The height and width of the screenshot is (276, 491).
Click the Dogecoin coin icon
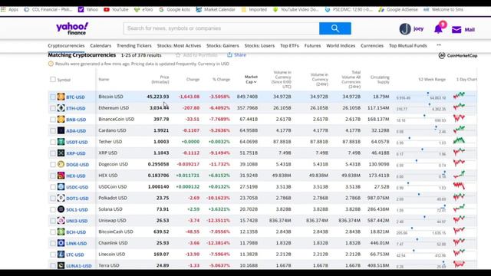[61, 164]
